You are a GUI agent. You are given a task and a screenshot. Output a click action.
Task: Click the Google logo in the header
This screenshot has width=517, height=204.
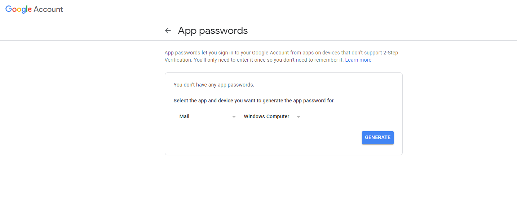pos(19,9)
